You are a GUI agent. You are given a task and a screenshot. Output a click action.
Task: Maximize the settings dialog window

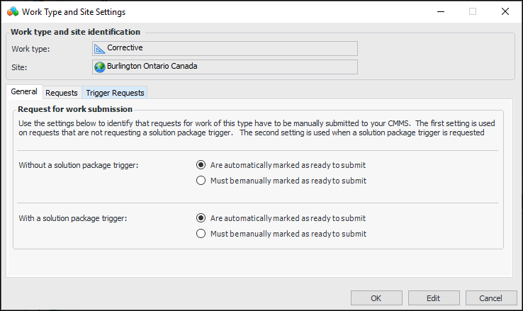click(x=473, y=12)
